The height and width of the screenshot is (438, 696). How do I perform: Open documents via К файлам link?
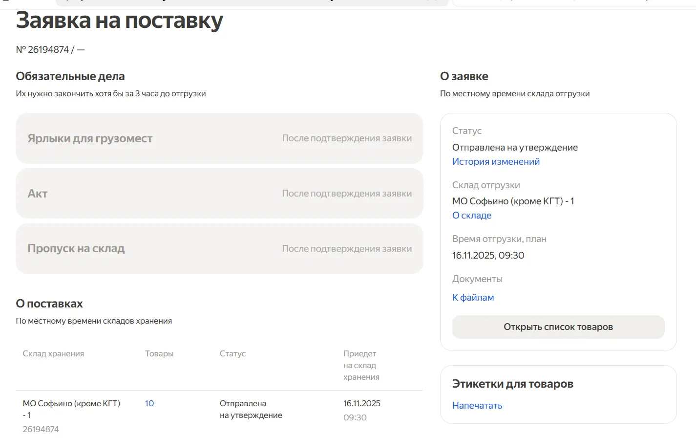point(473,298)
